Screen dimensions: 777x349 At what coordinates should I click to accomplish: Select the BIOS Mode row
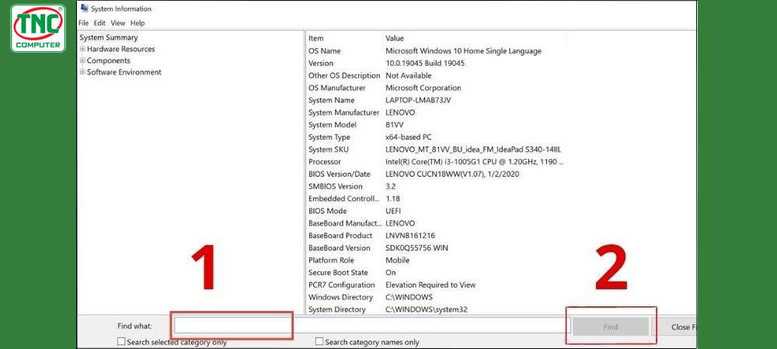pos(436,211)
